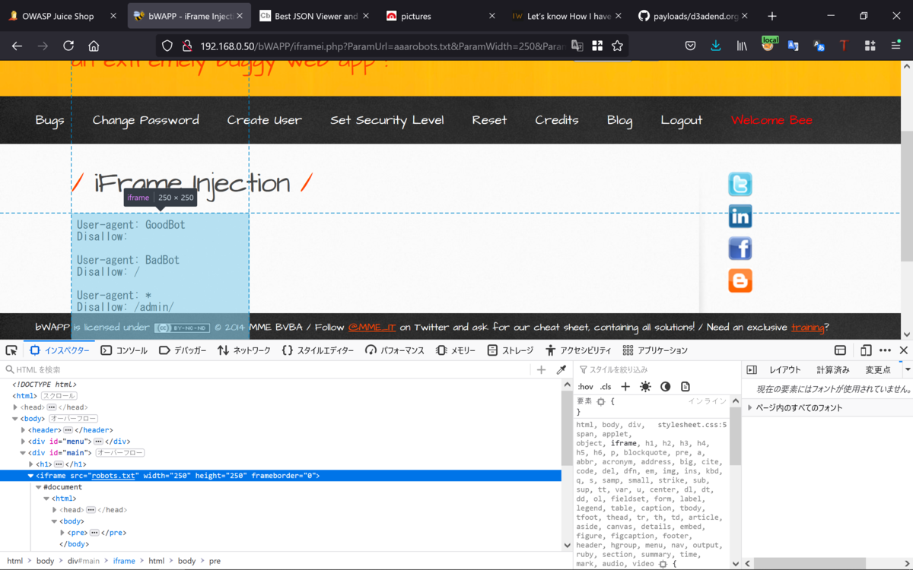The width and height of the screenshot is (913, 570).
Task: Add new style rule plus icon
Action: tap(625, 386)
